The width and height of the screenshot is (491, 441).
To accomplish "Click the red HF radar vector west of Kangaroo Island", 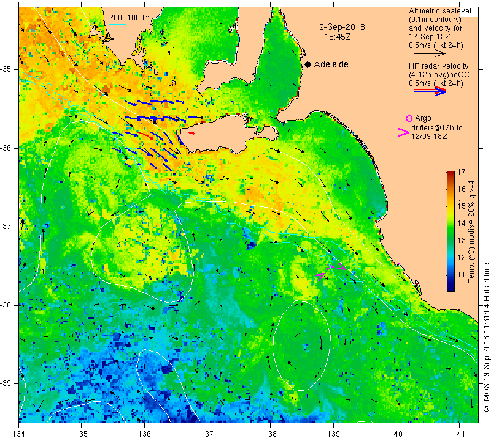I will (x=146, y=135).
